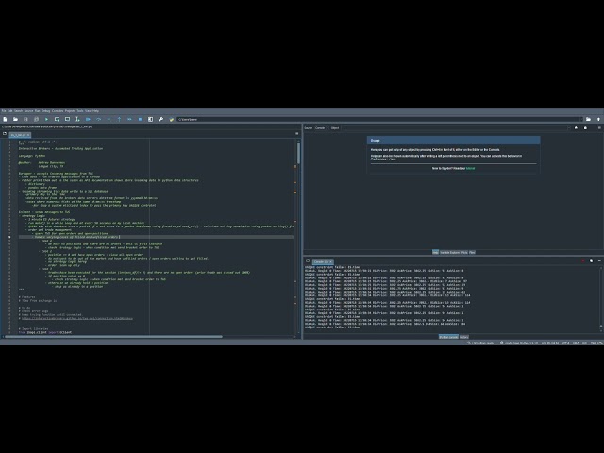Switch to the Variable Explorer tab
The height and width of the screenshot is (453, 604).
click(x=449, y=252)
